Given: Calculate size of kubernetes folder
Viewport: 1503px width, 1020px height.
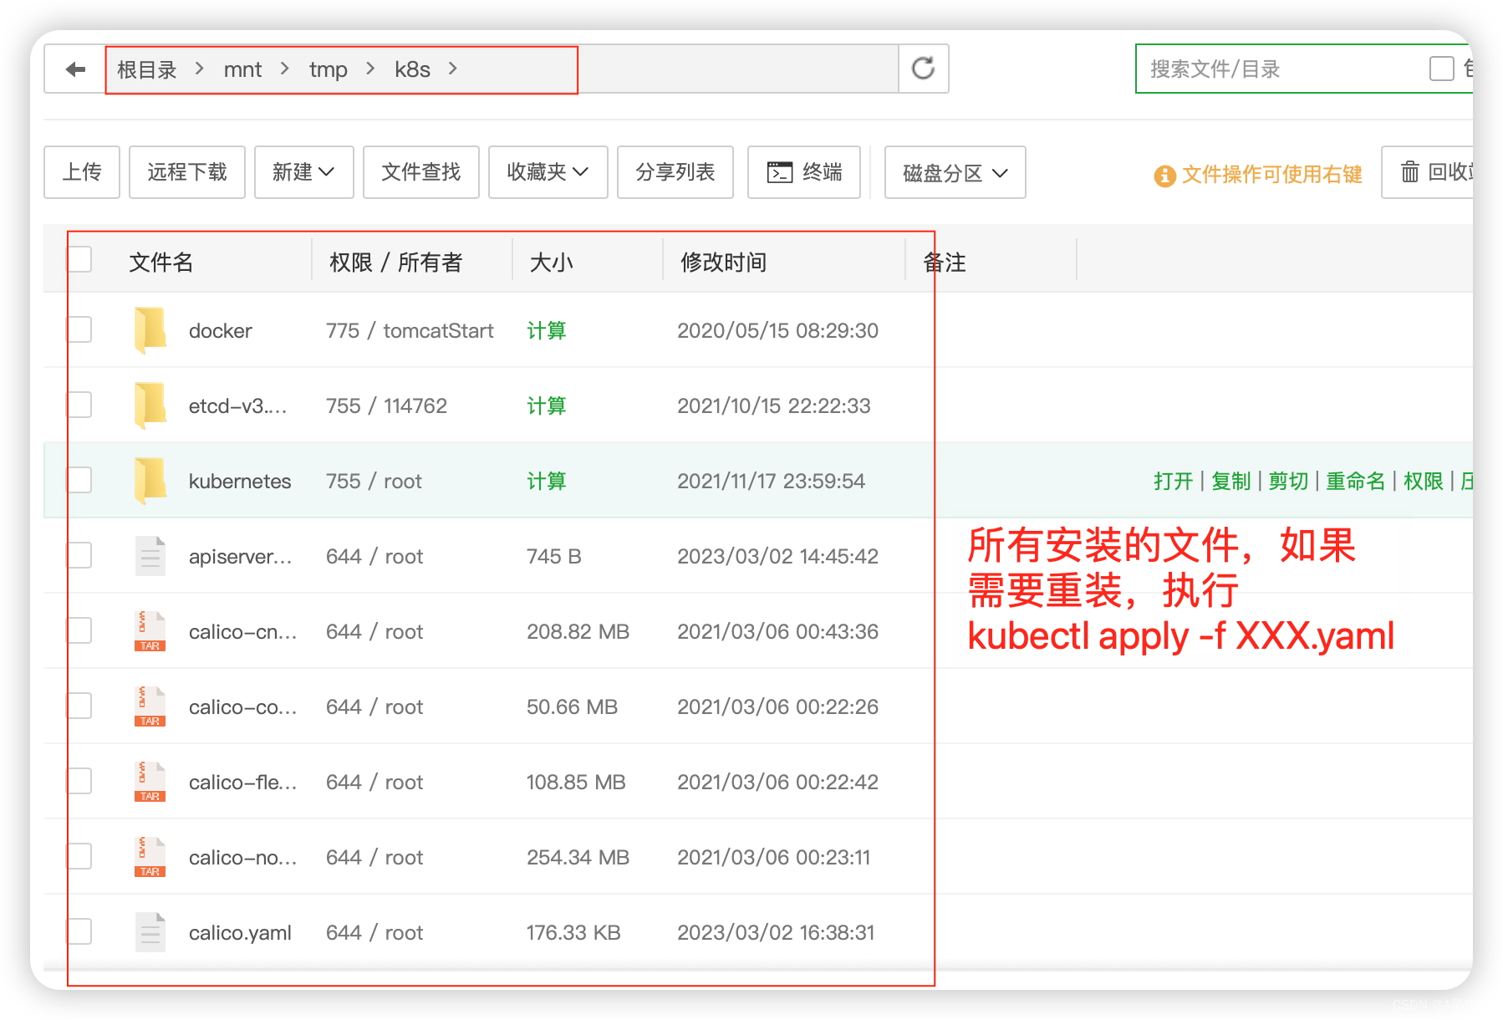Looking at the screenshot, I should click(x=546, y=482).
